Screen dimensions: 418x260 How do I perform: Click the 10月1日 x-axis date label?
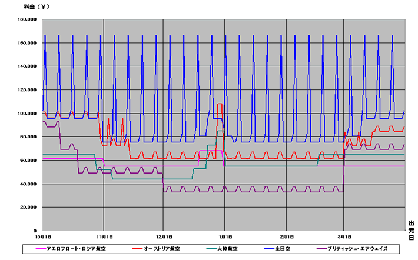point(43,237)
